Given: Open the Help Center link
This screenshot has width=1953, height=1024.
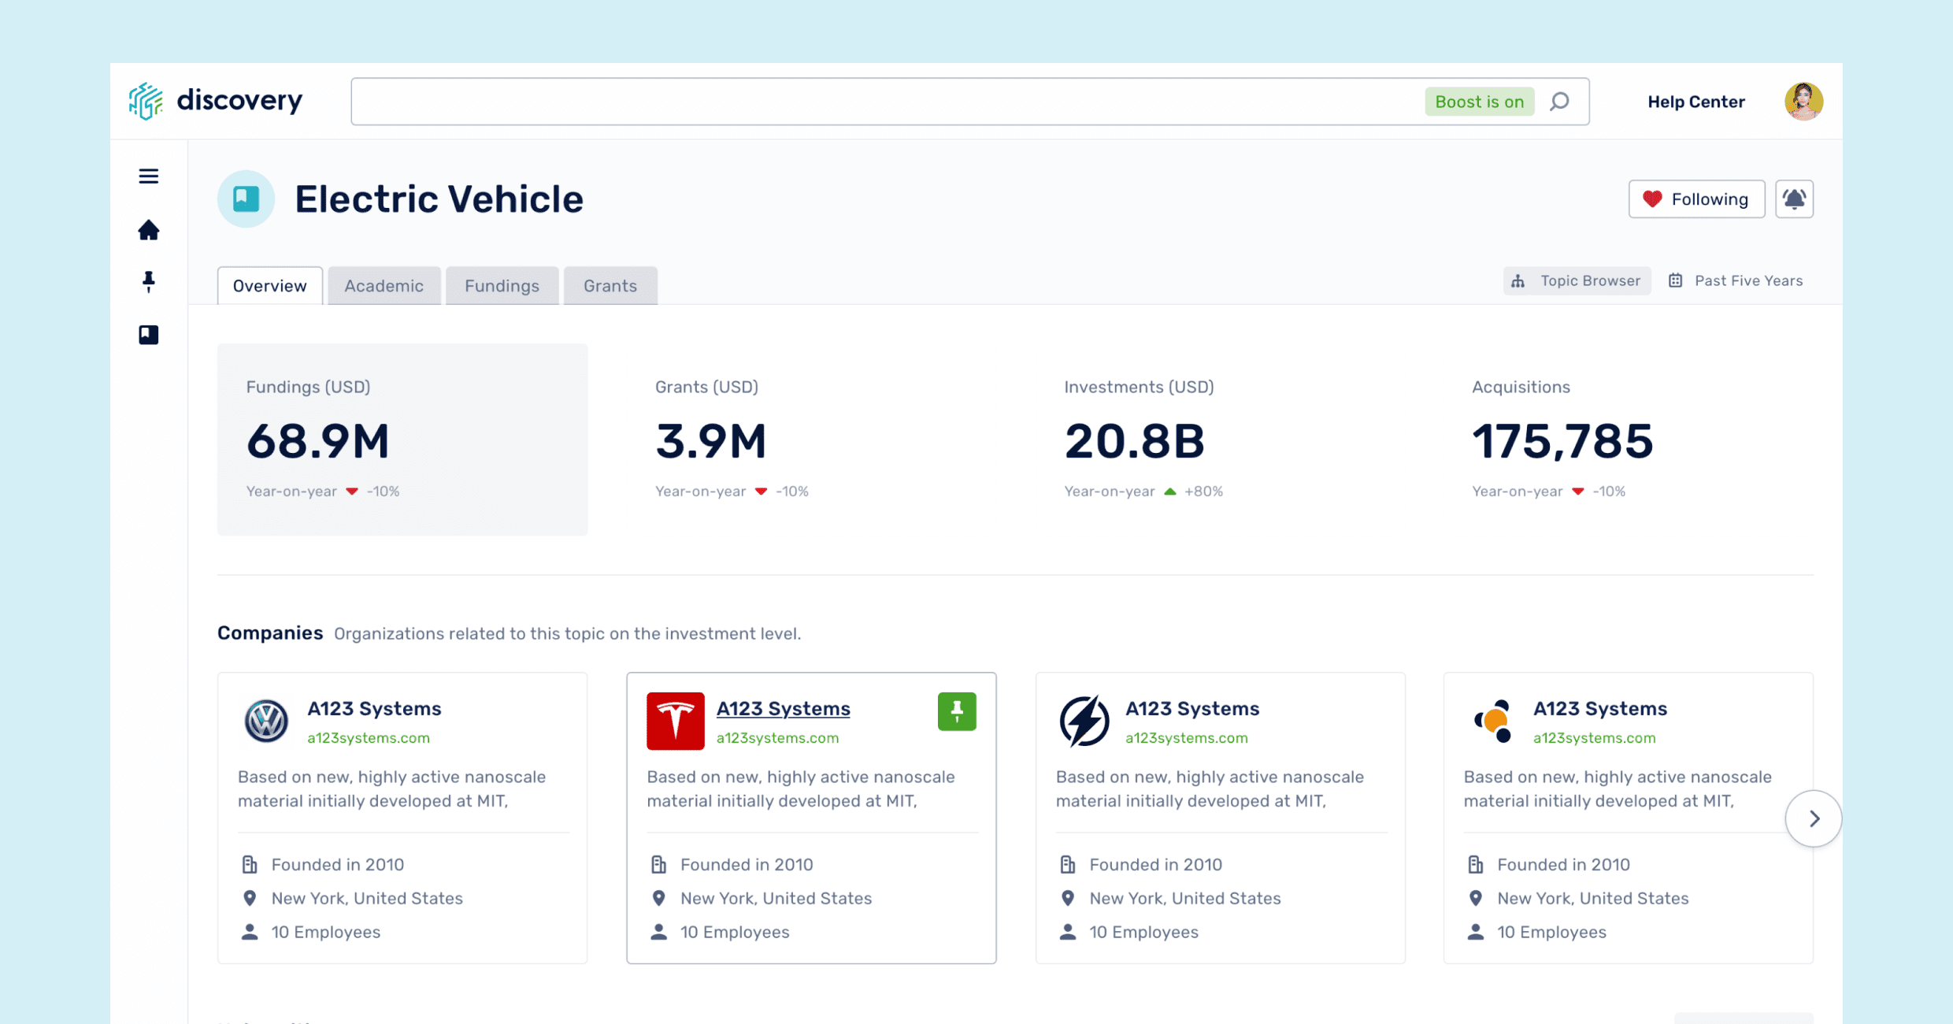Looking at the screenshot, I should coord(1695,102).
